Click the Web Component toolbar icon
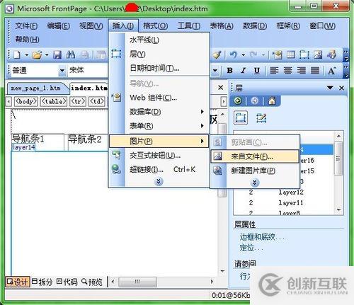Image resolution: width=354 pixels, height=305 pixels. tap(277, 55)
